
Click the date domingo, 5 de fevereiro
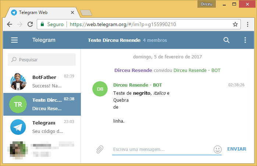167,57
